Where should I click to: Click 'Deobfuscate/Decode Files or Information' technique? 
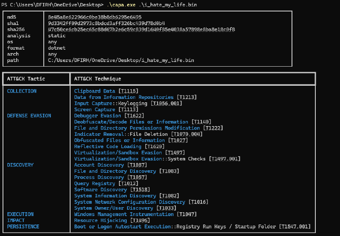131,122
